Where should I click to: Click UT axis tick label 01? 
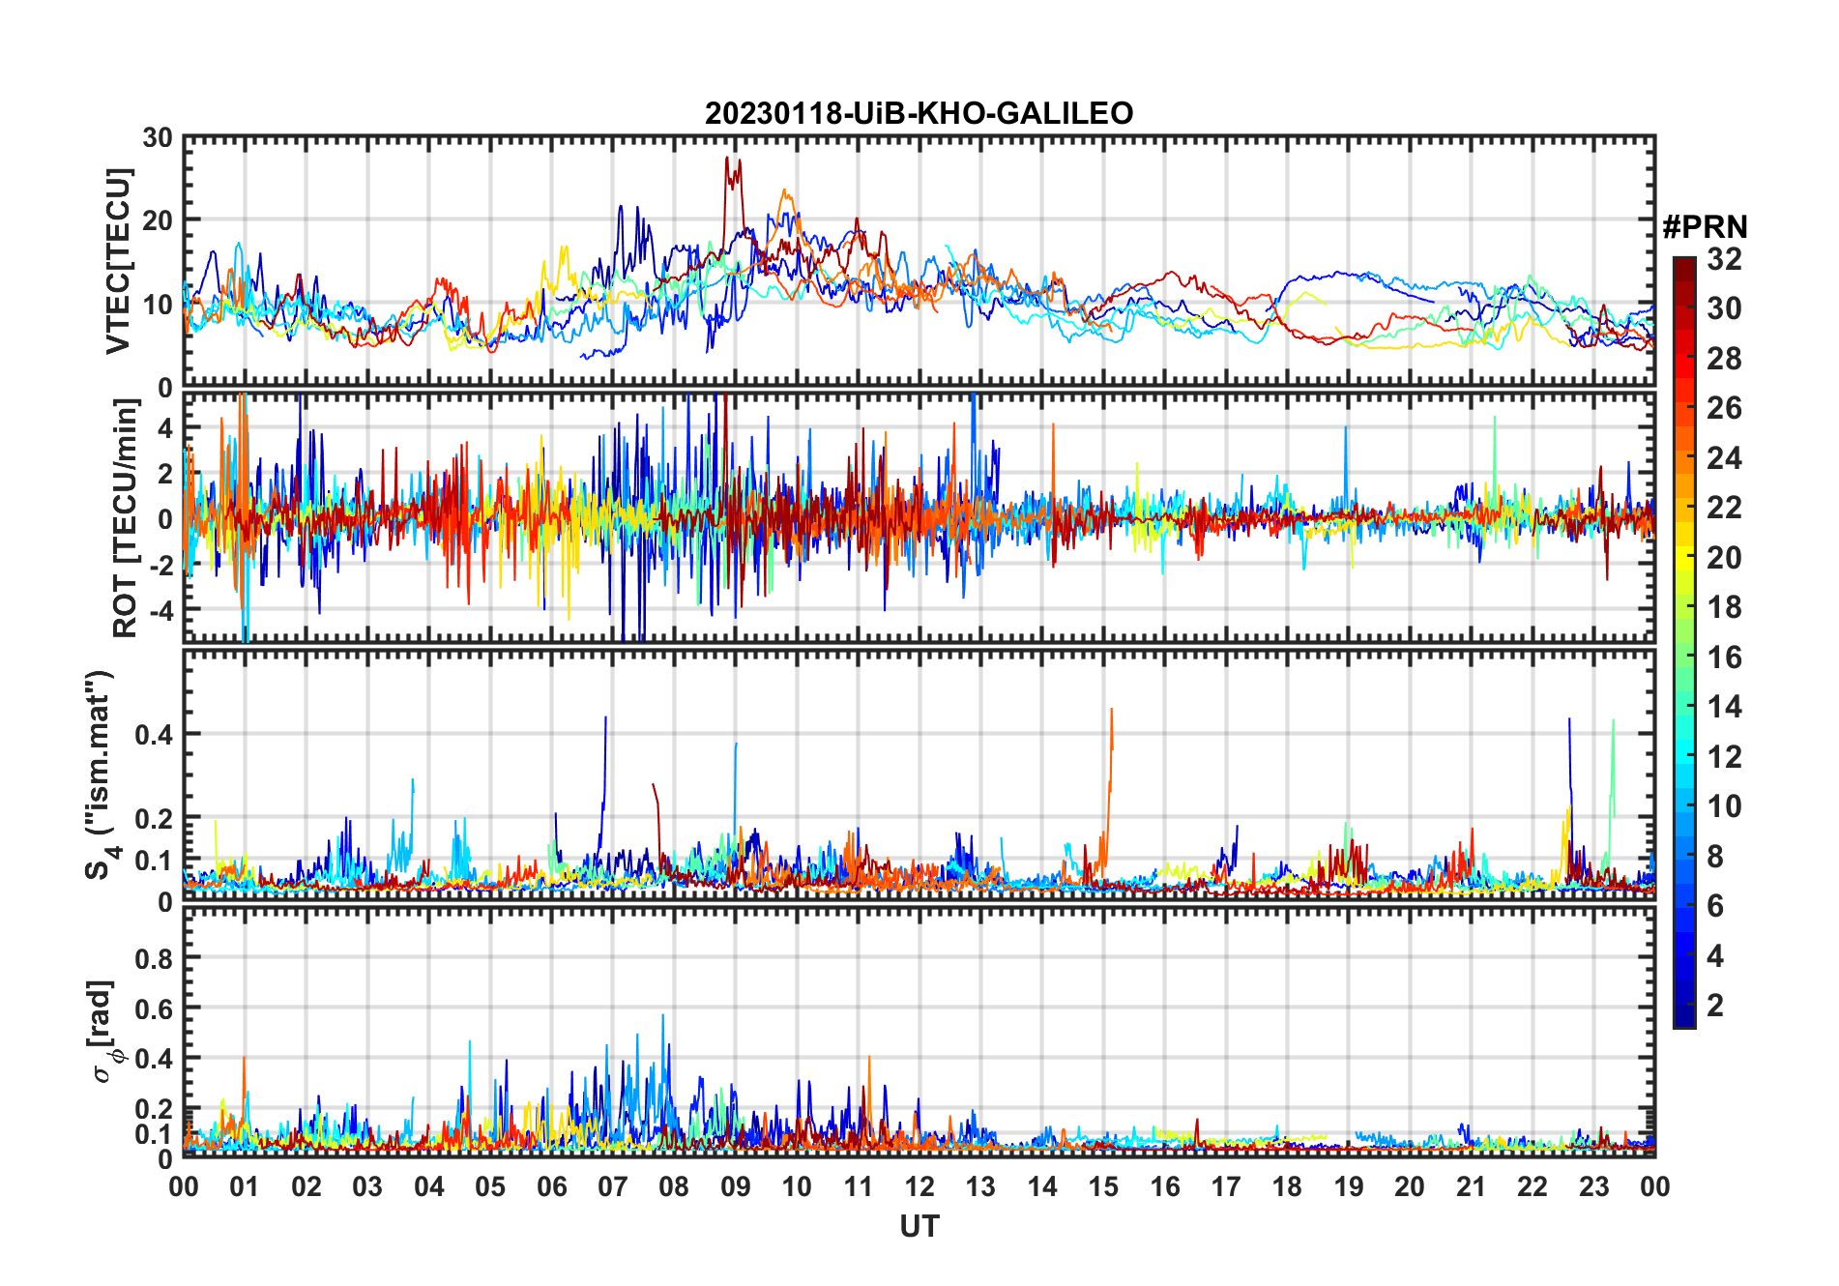pyautogui.click(x=246, y=1187)
